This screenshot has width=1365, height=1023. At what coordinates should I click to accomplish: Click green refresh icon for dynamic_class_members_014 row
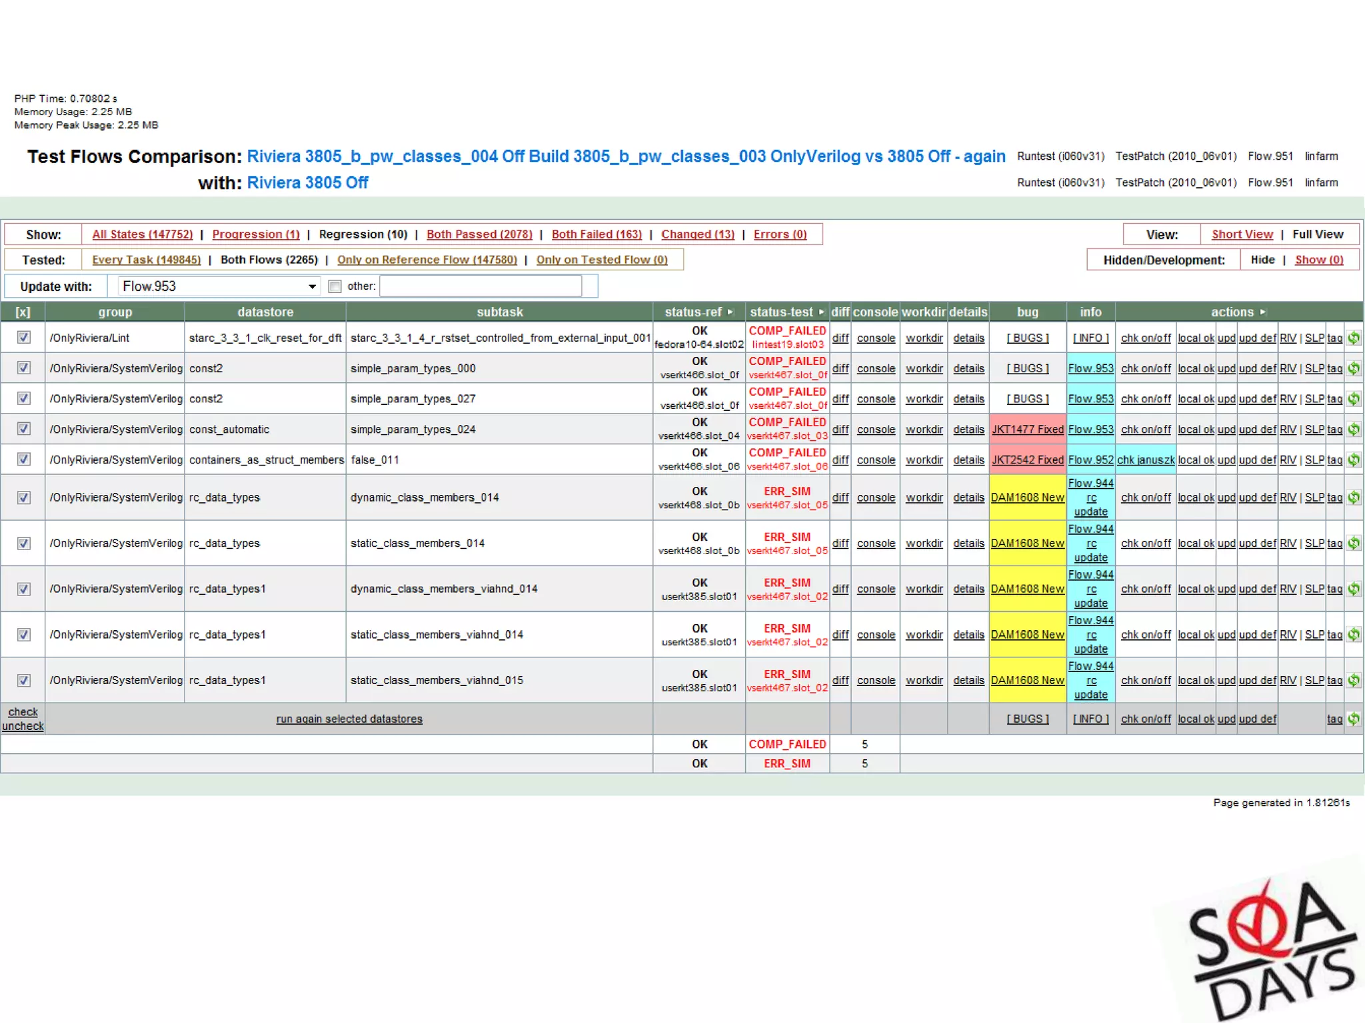(1354, 498)
